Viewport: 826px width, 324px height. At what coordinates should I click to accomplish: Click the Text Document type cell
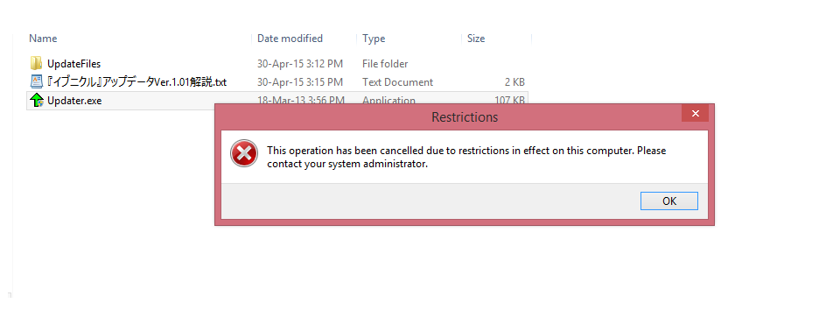click(x=397, y=82)
